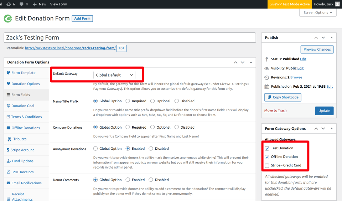Click the Add Form button
The image size is (342, 201).
tap(82, 19)
